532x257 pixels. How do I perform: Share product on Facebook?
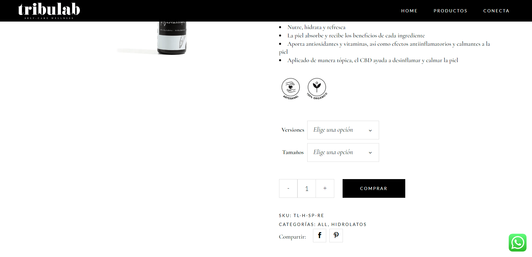pyautogui.click(x=319, y=235)
